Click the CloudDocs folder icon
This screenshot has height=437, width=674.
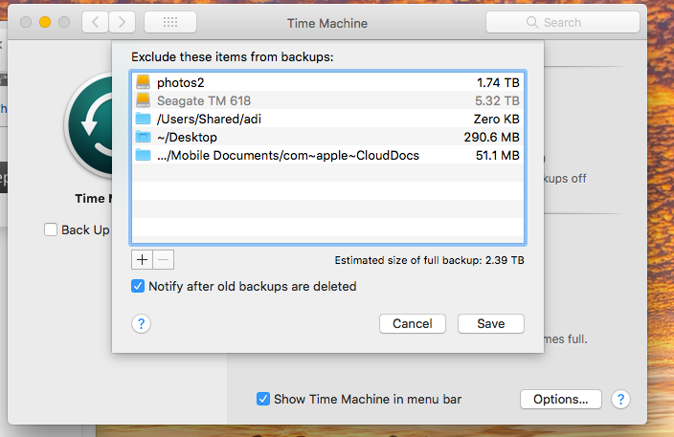(144, 155)
